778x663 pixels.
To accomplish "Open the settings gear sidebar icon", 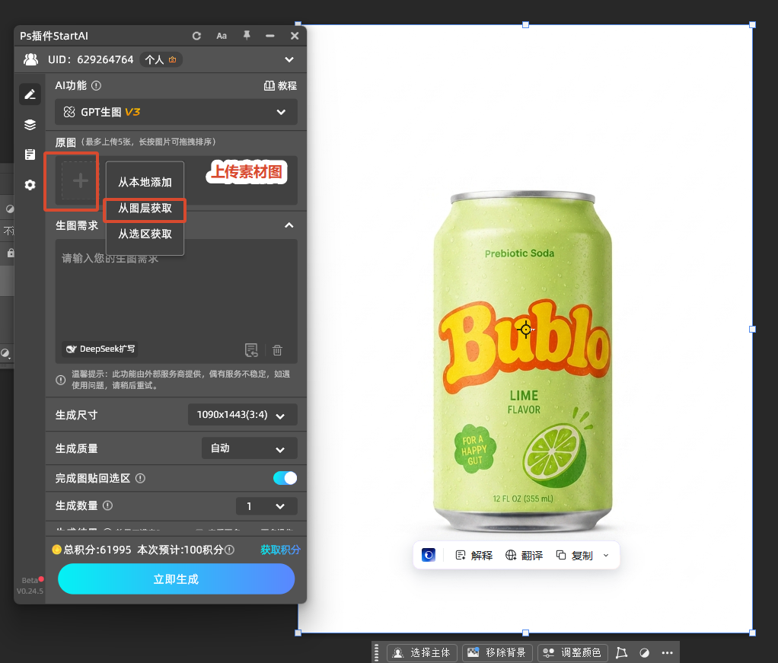I will [30, 185].
